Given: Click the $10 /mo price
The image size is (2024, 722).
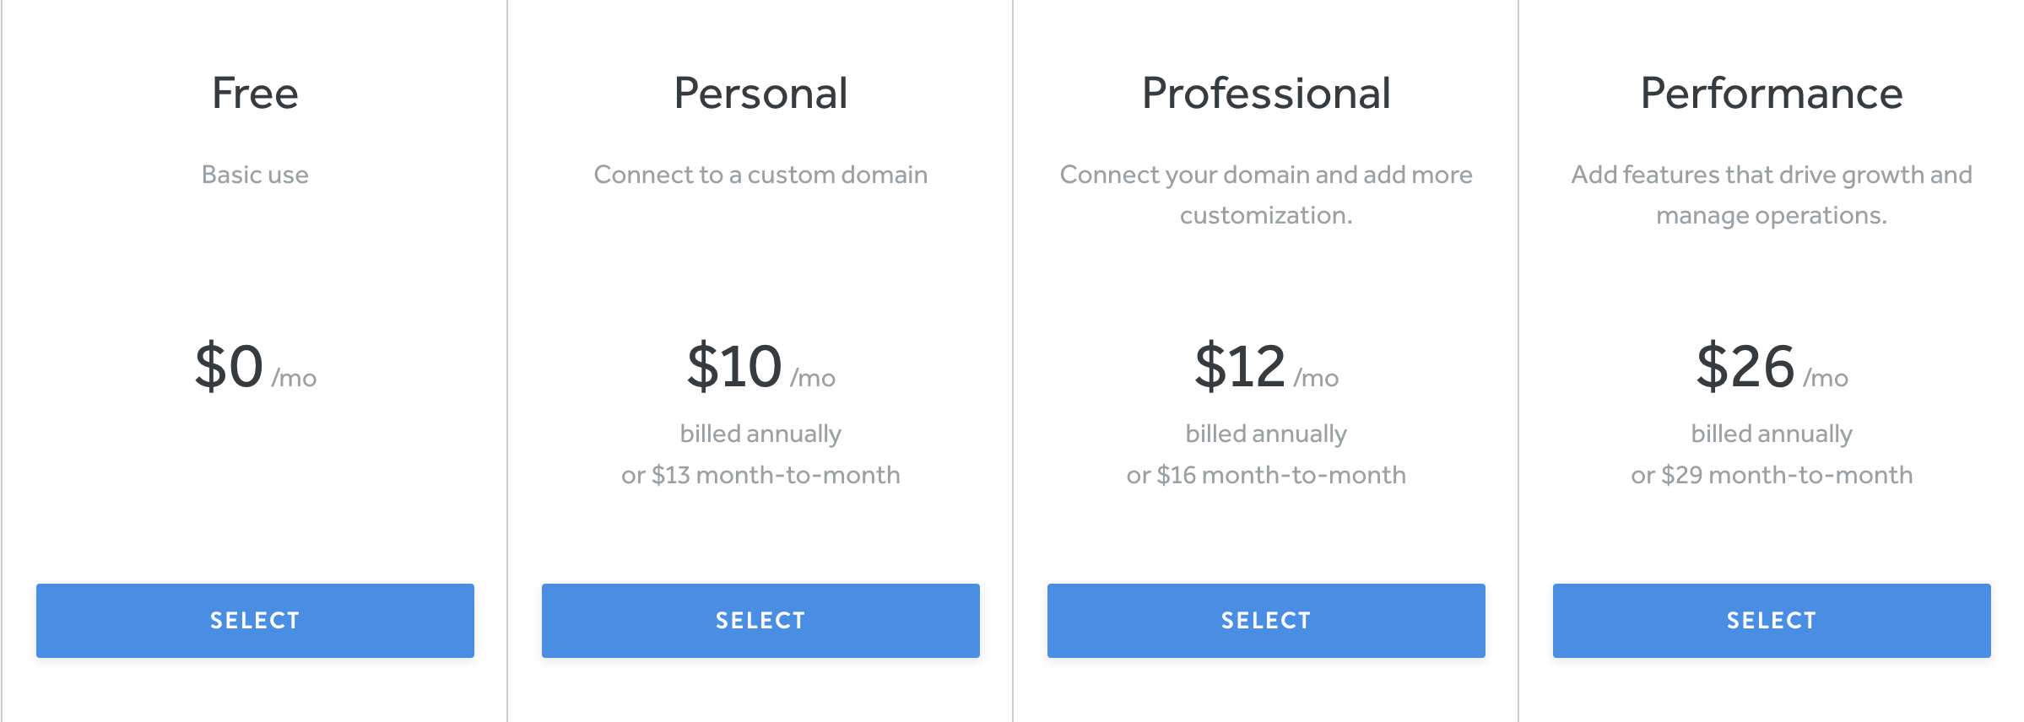Looking at the screenshot, I should pyautogui.click(x=760, y=368).
